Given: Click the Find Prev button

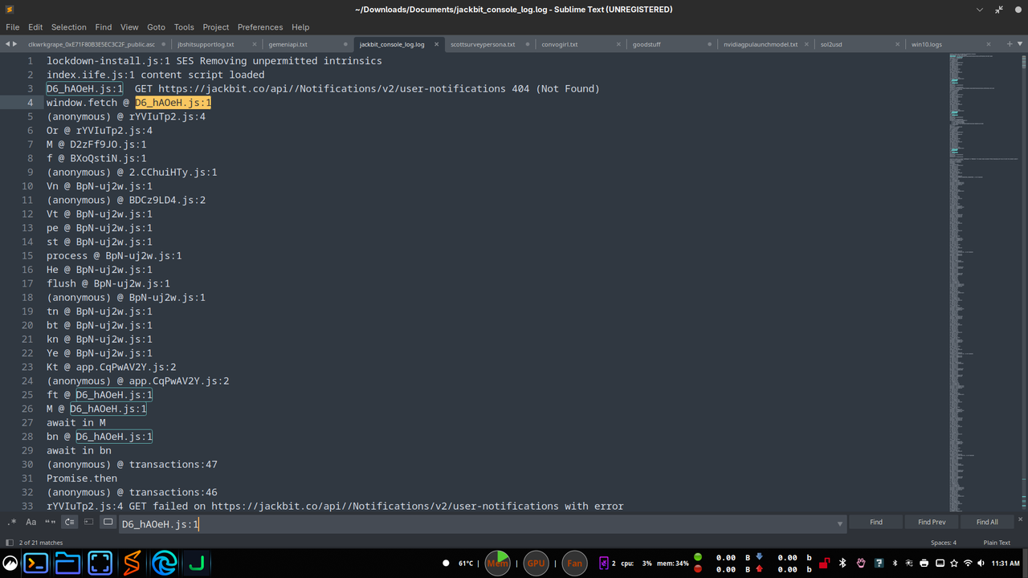Looking at the screenshot, I should pos(932,523).
